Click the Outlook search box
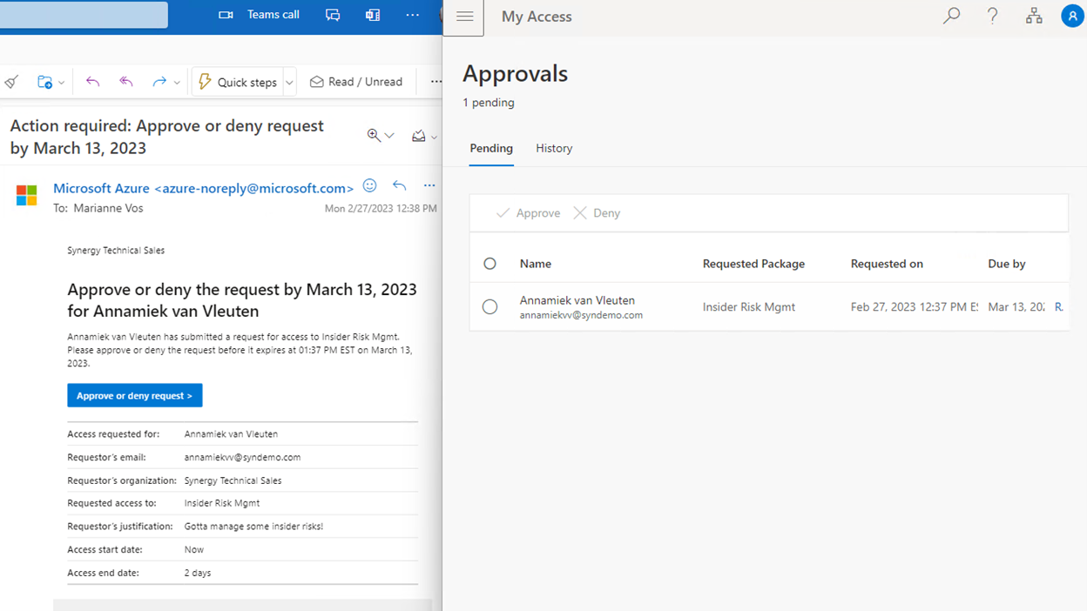1087x611 pixels. coord(84,15)
